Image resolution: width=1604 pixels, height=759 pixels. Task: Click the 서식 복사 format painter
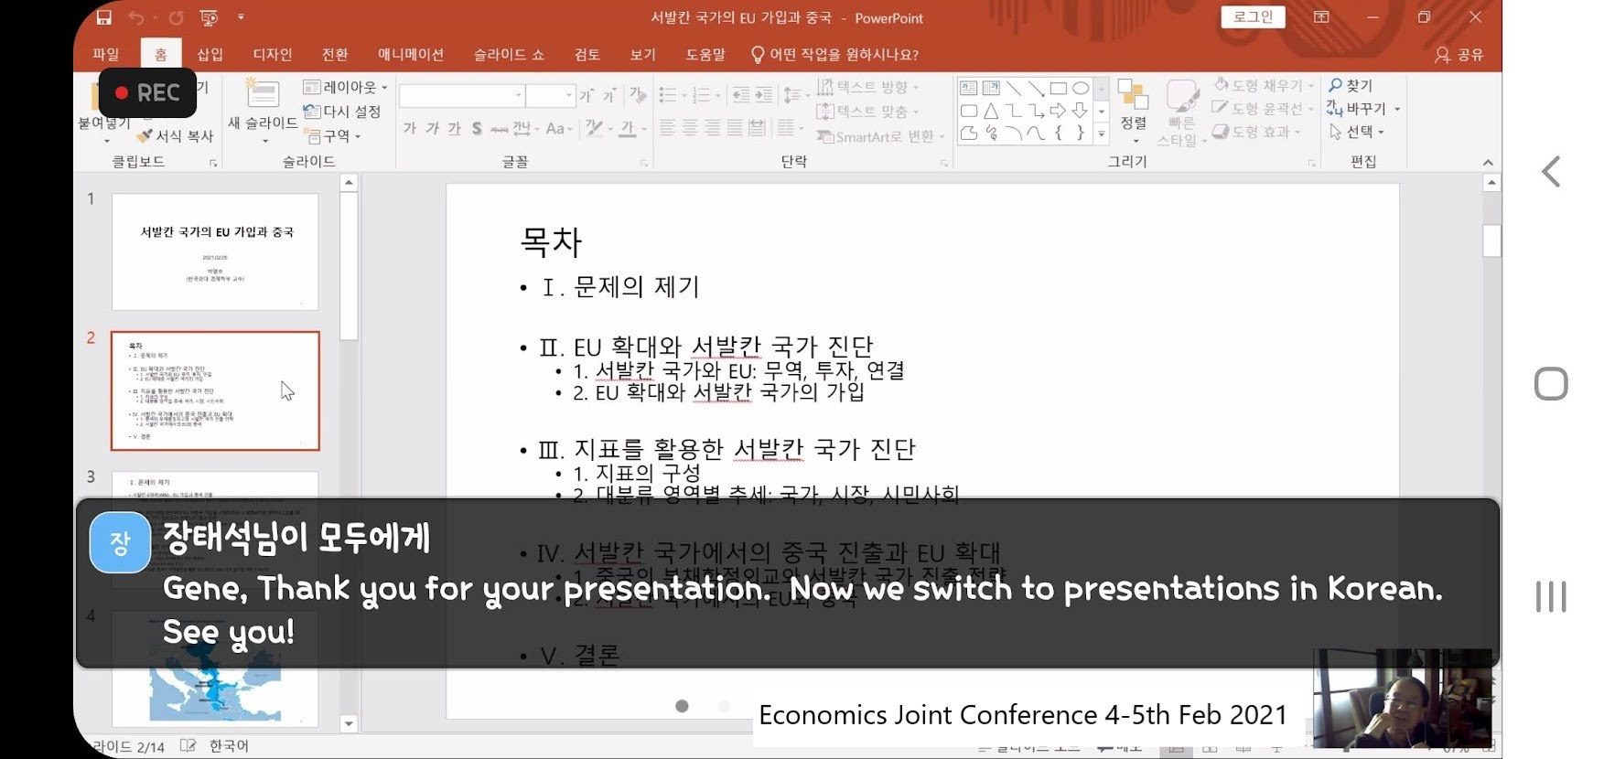[x=176, y=135]
